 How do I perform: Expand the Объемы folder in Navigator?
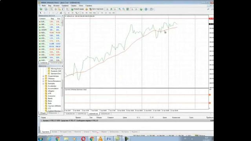pyautogui.click(x=43, y=79)
